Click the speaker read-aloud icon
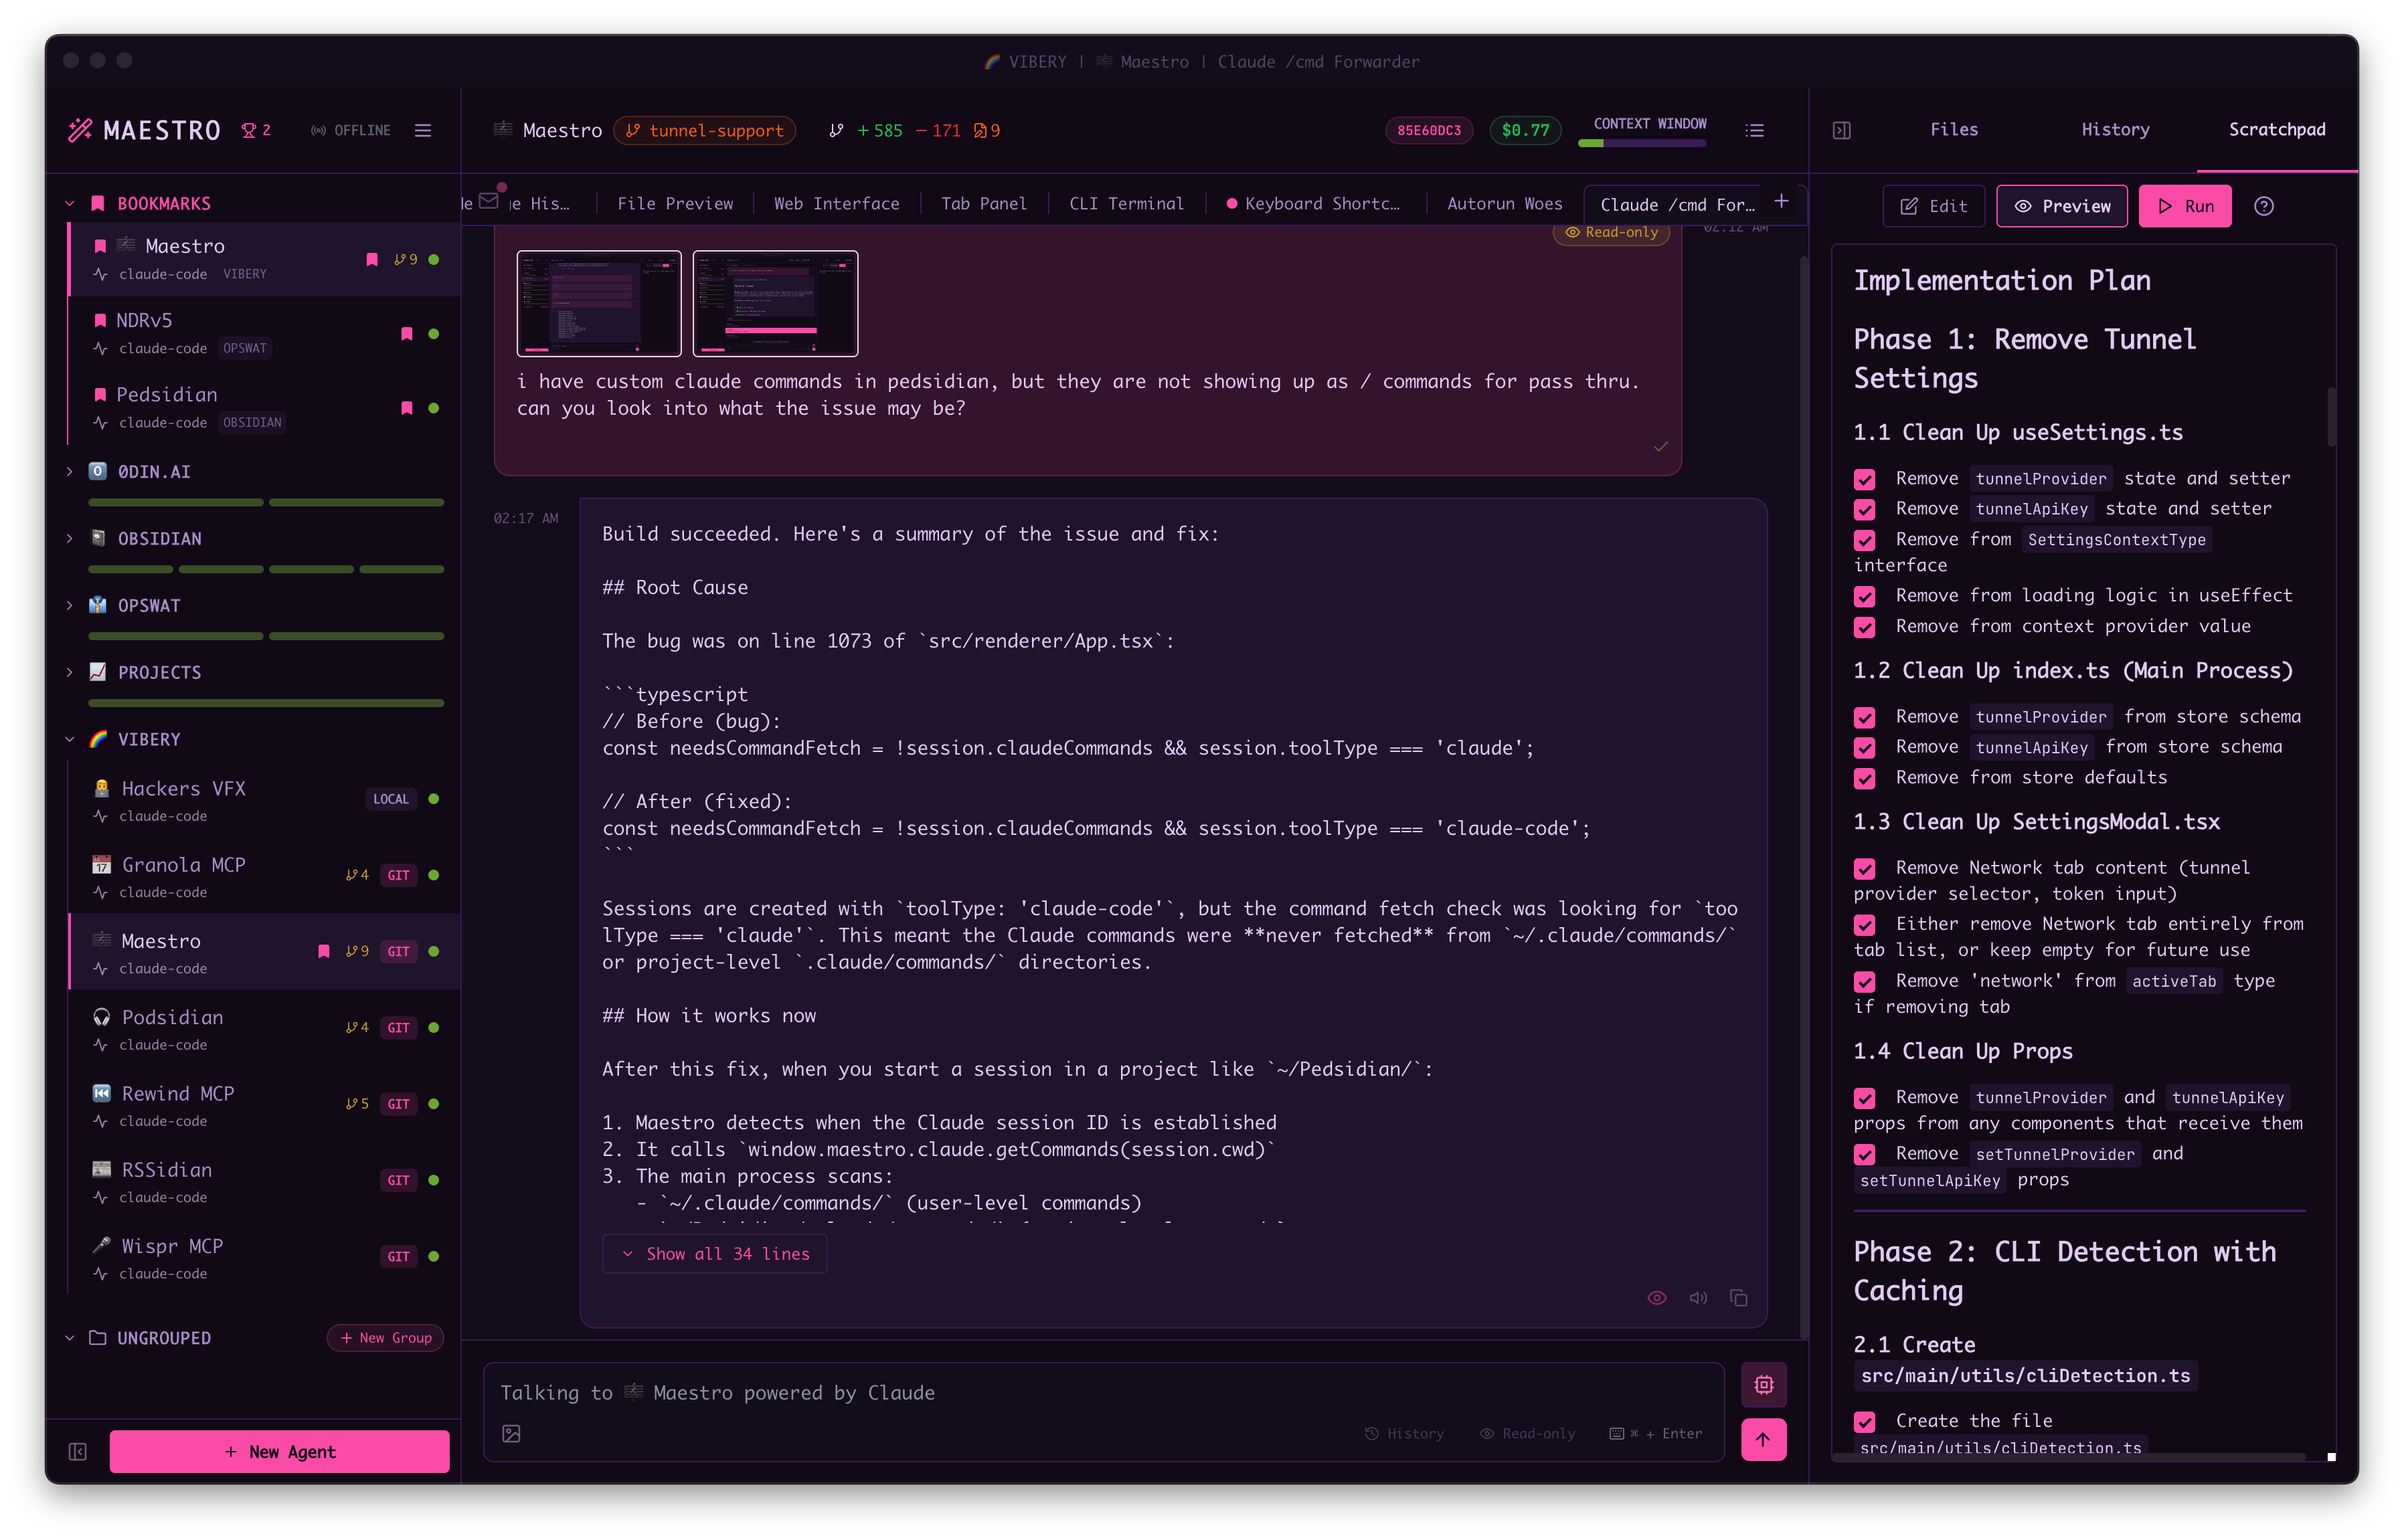This screenshot has width=2404, height=1540. pos(1698,1298)
